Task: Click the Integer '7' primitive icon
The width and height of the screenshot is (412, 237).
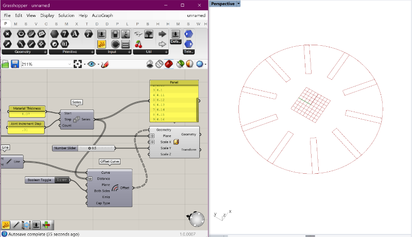Action: click(x=65, y=34)
